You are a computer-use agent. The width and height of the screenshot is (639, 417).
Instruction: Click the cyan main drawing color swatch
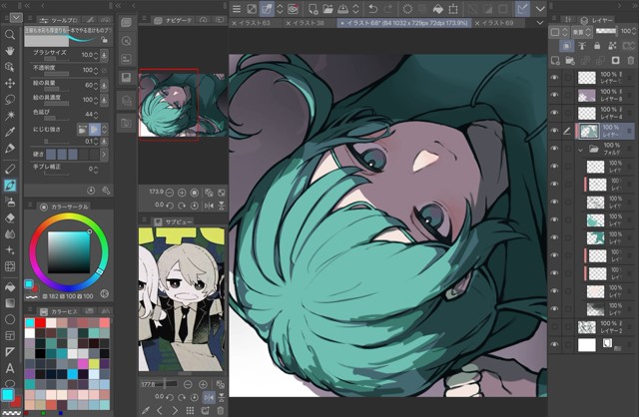[x=8, y=394]
